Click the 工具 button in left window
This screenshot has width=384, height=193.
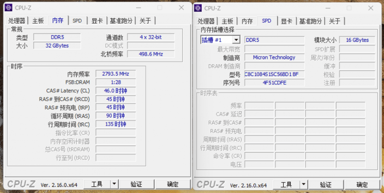tap(97, 184)
